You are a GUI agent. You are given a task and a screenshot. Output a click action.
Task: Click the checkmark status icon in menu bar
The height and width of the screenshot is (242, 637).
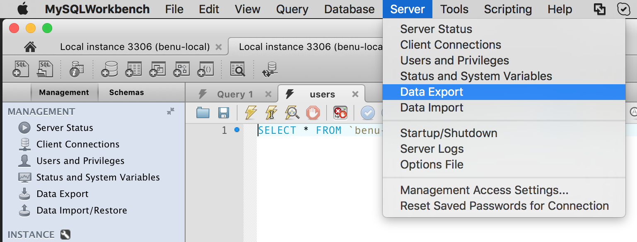[623, 9]
